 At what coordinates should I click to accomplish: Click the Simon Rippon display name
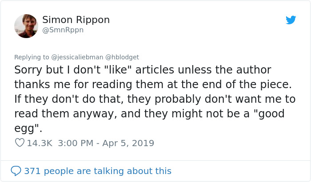coord(76,20)
